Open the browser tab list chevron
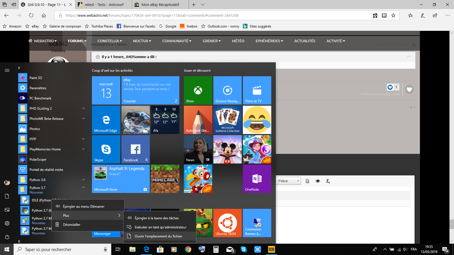Screen dimensions: 454x255 (x=203, y=5)
